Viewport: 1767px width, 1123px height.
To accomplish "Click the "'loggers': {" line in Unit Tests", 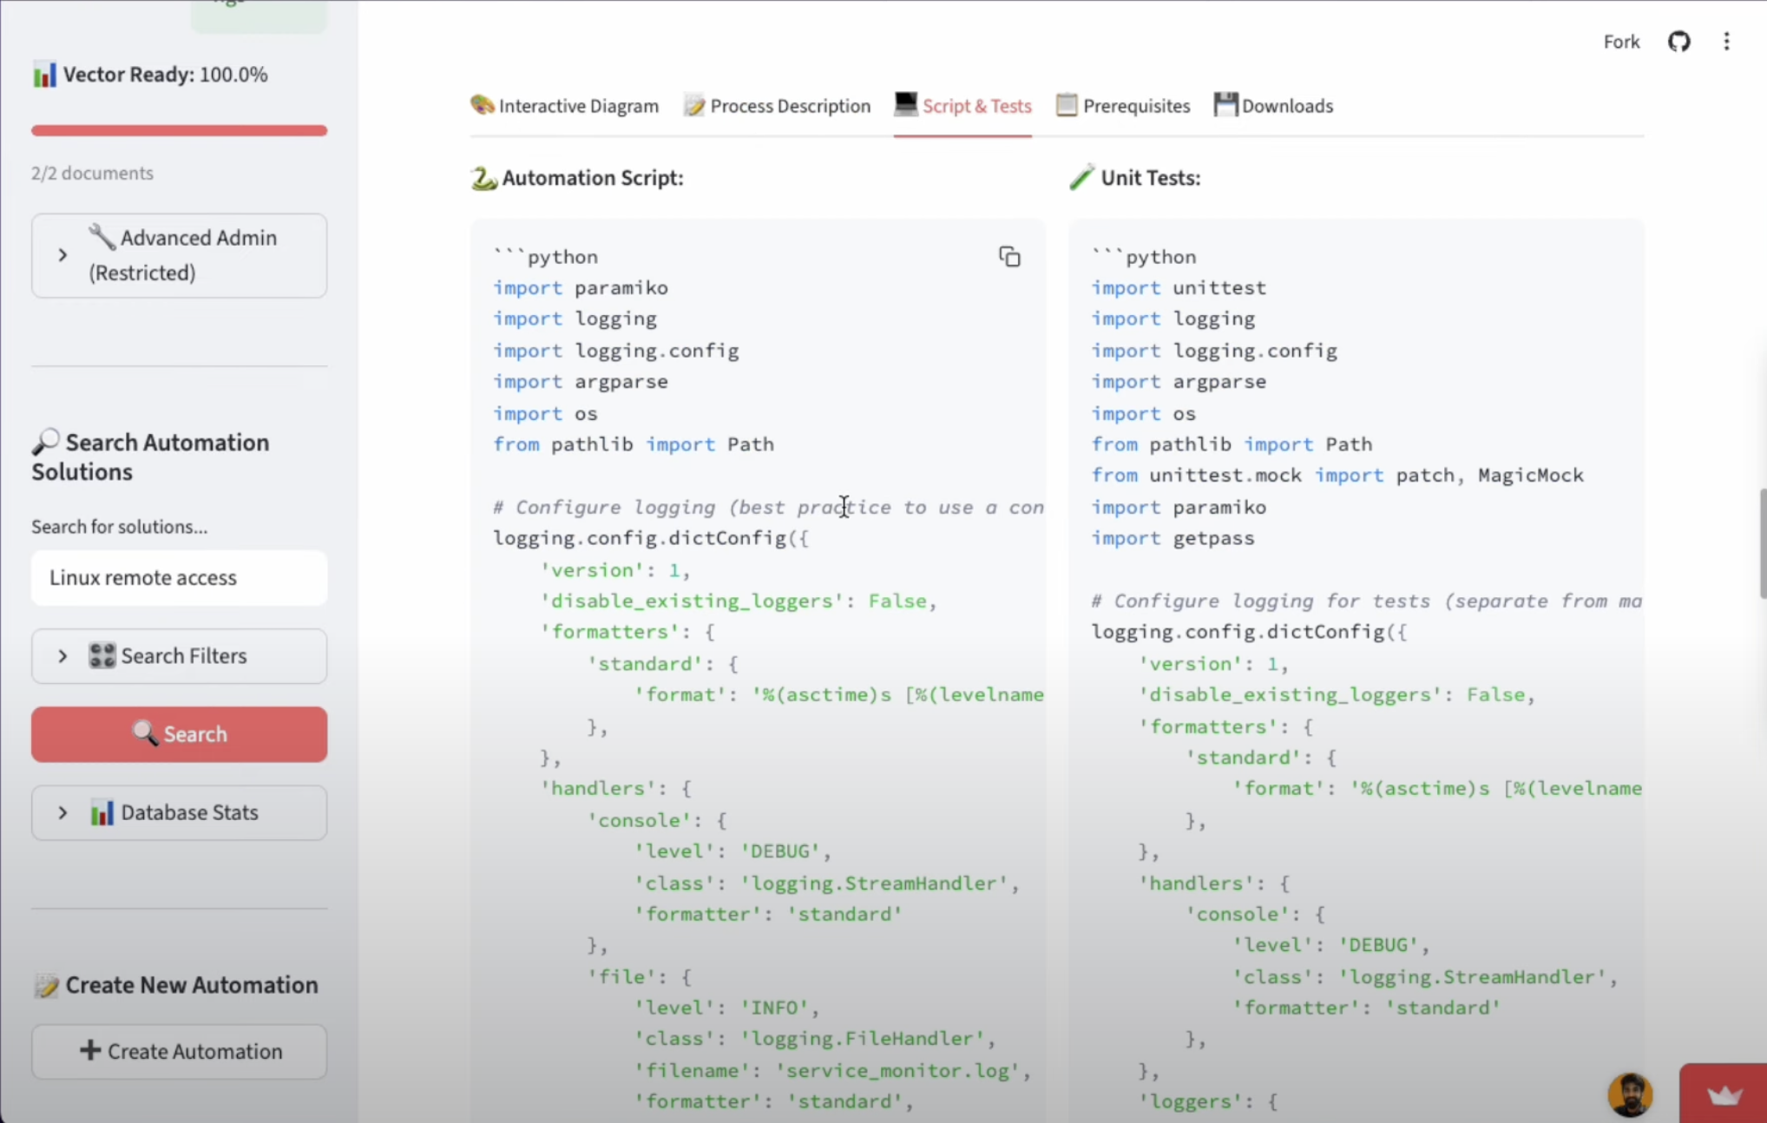I will point(1208,1101).
